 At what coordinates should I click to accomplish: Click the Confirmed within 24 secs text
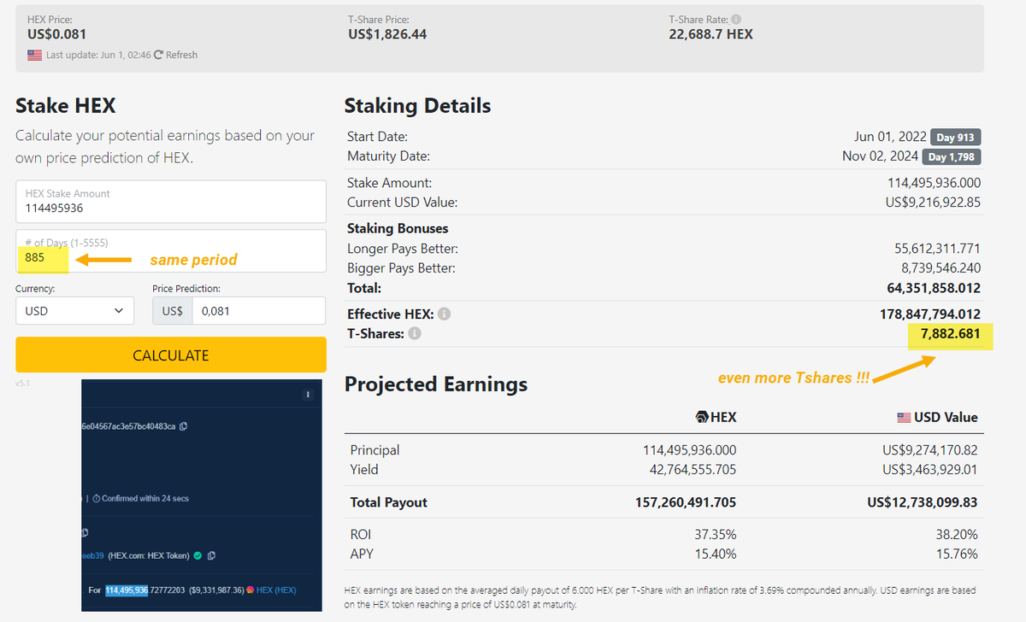(145, 498)
